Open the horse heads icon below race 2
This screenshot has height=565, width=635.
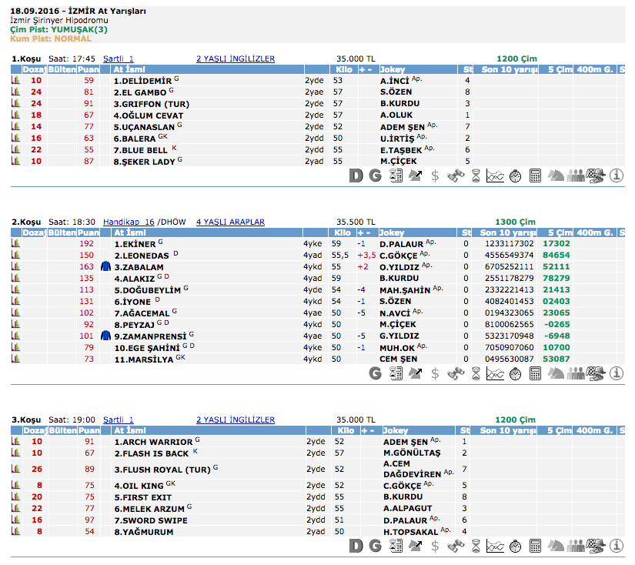pos(555,373)
